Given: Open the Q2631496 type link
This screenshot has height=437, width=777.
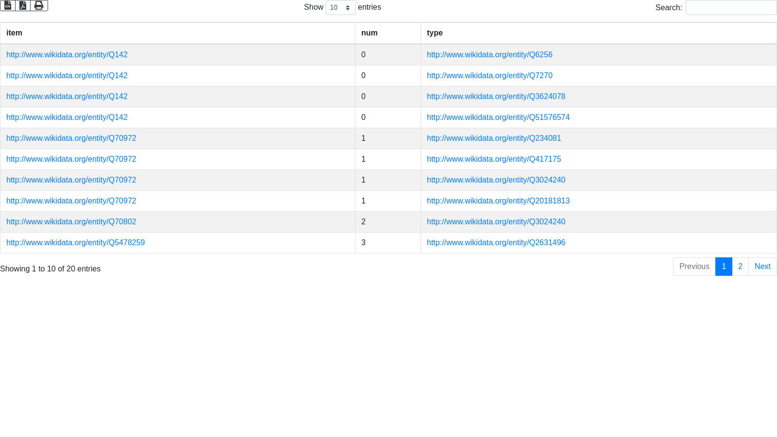Looking at the screenshot, I should coord(496,243).
